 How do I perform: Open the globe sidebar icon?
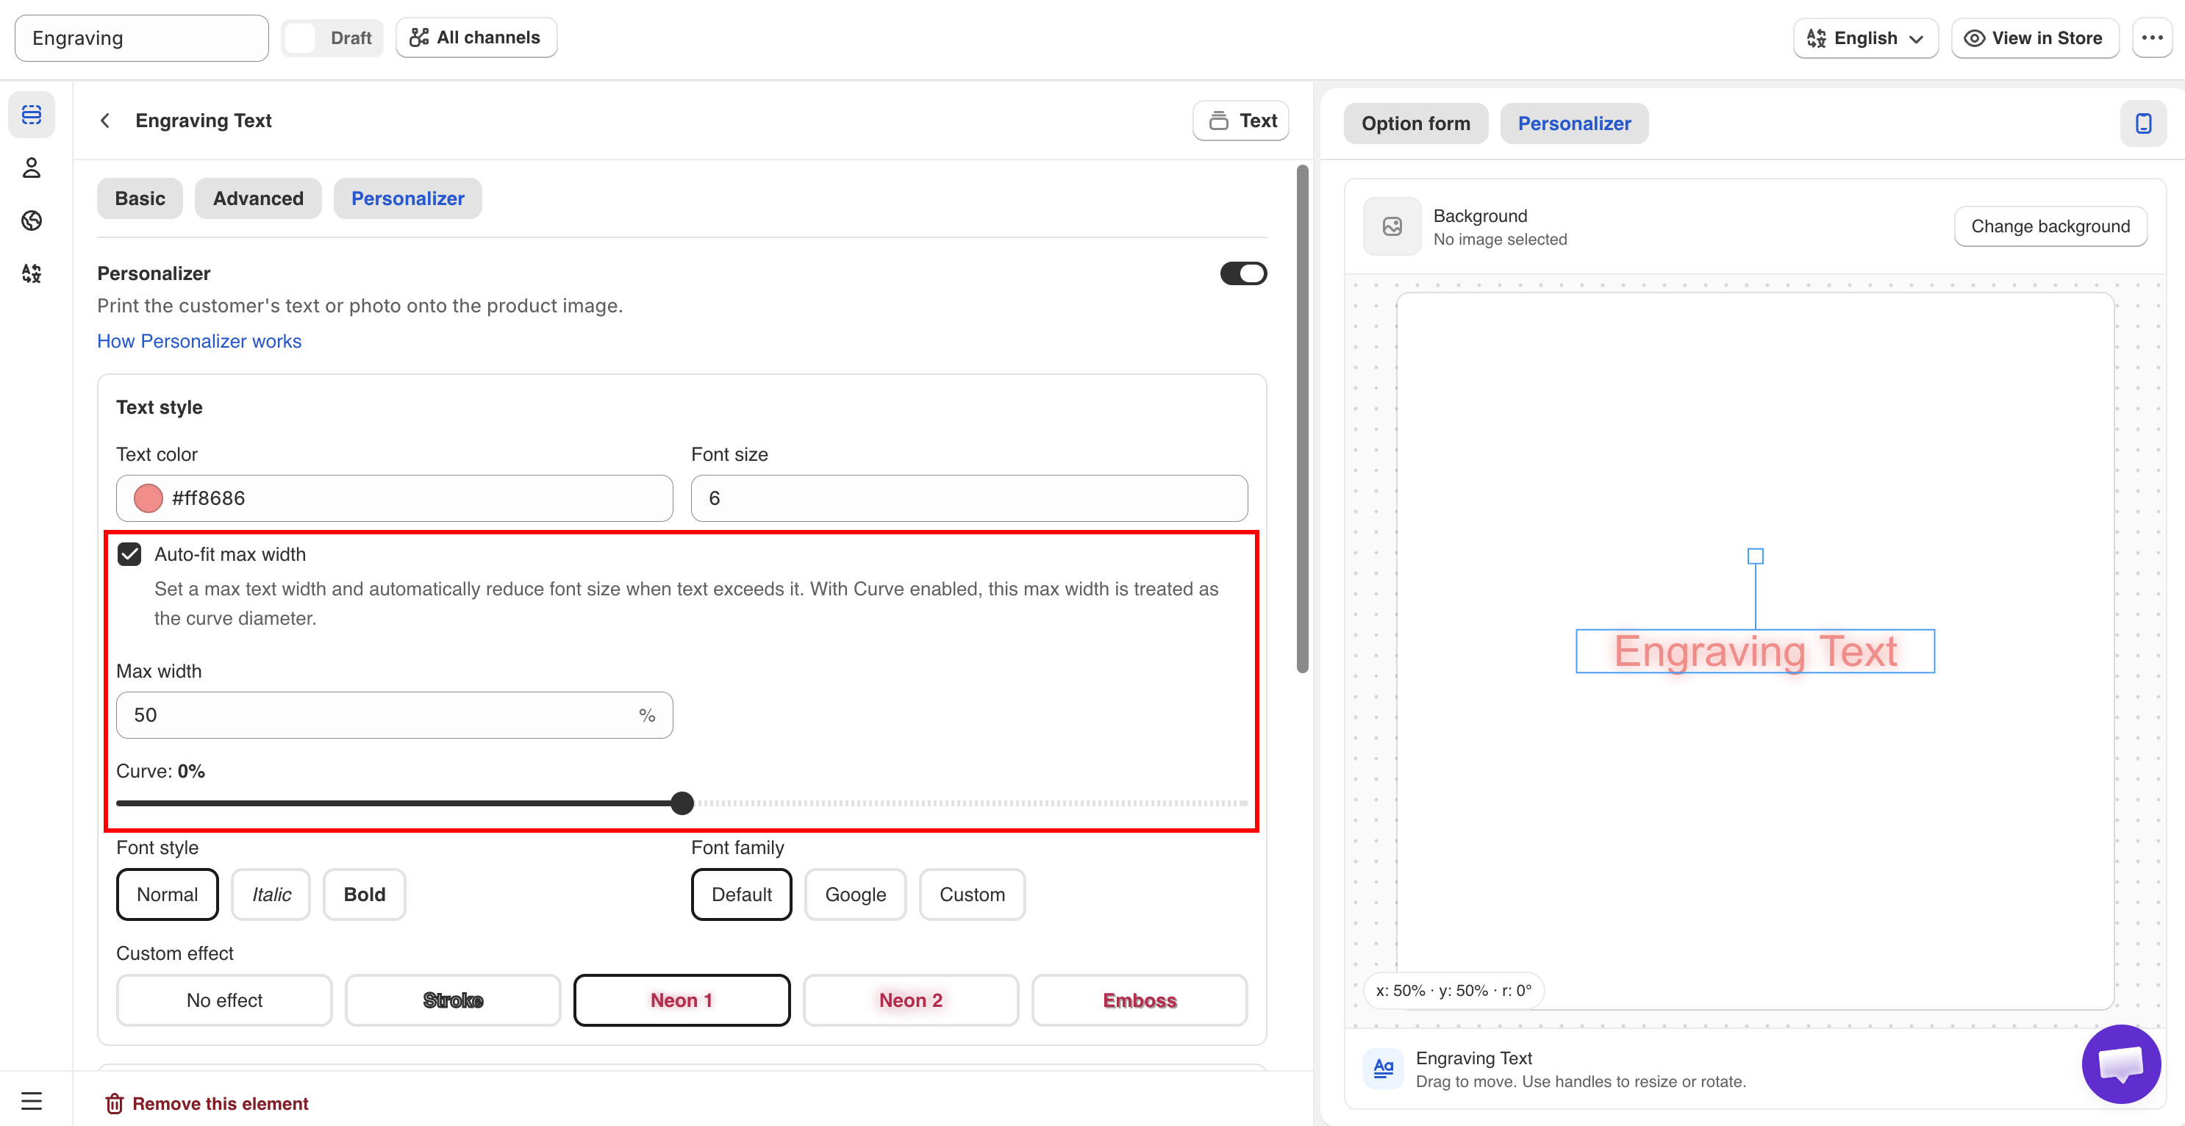coord(32,220)
